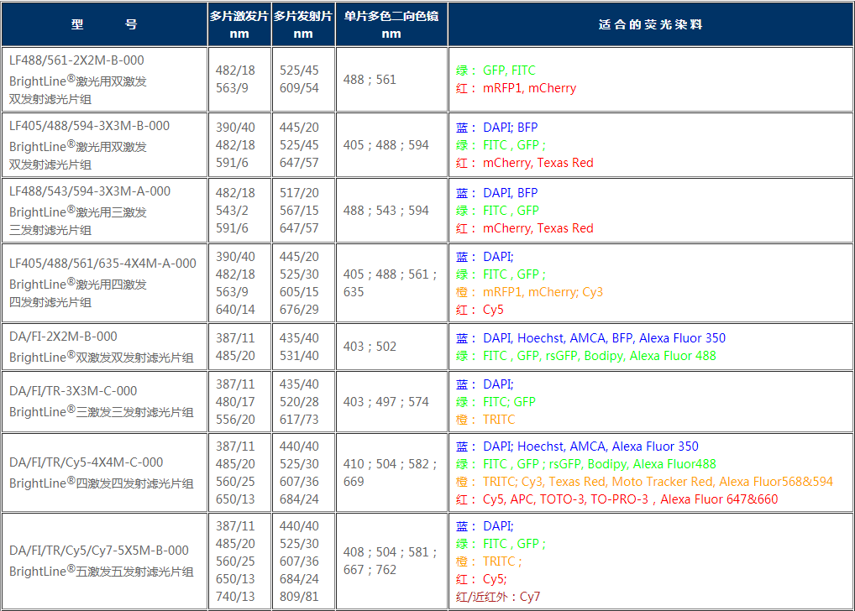Click emission value 617/73
This screenshot has height=611, width=855.
(x=299, y=420)
